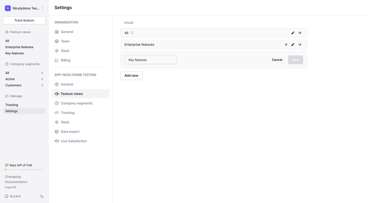368x203 pixels.
Task: Select All under Feature views sidebar
Action: tap(7, 41)
